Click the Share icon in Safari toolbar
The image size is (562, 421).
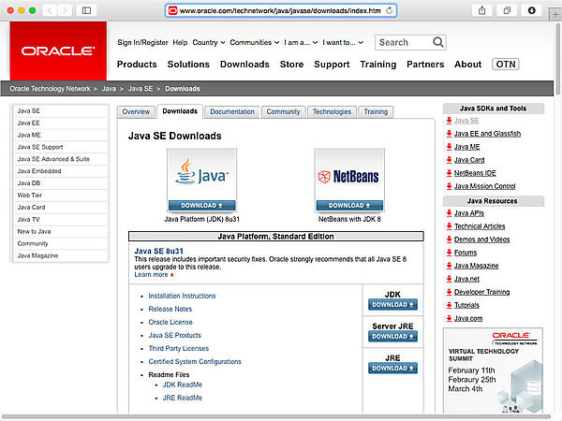482,10
